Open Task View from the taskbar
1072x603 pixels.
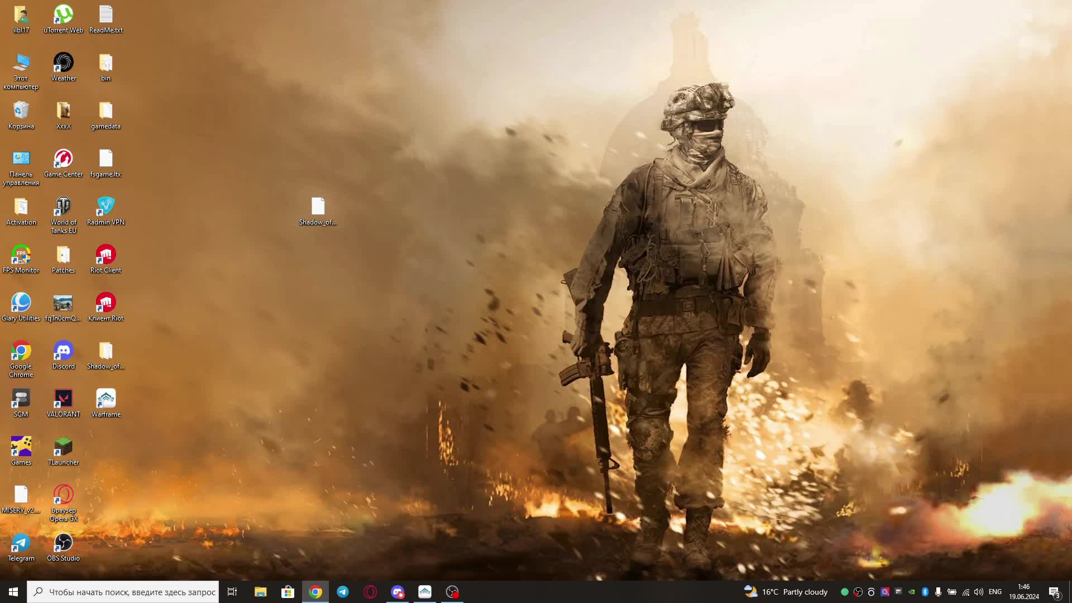coord(232,592)
